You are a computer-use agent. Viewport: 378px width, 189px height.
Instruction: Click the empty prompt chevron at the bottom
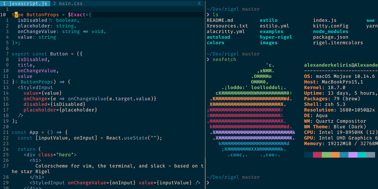click(x=208, y=183)
